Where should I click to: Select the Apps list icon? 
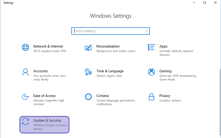click(151, 47)
